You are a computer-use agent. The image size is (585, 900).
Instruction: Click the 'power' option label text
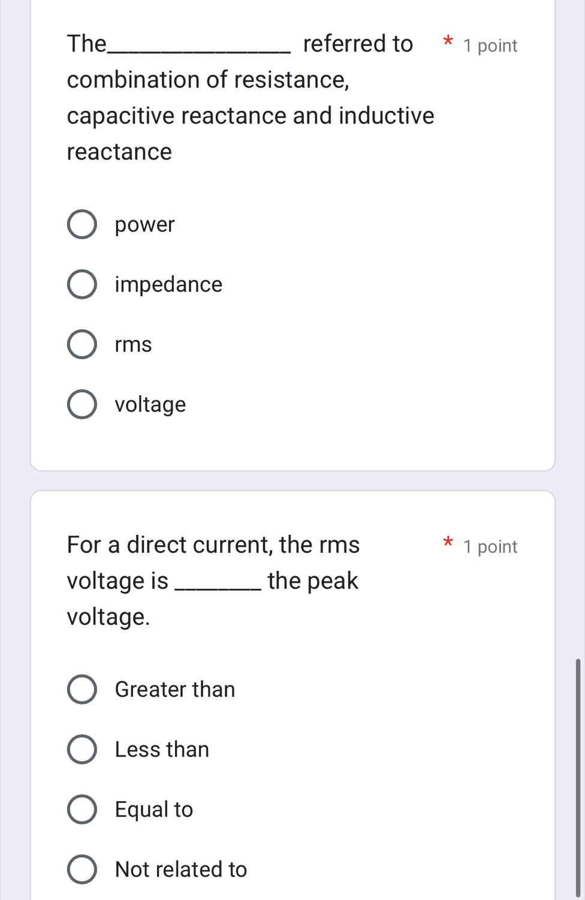point(144,225)
